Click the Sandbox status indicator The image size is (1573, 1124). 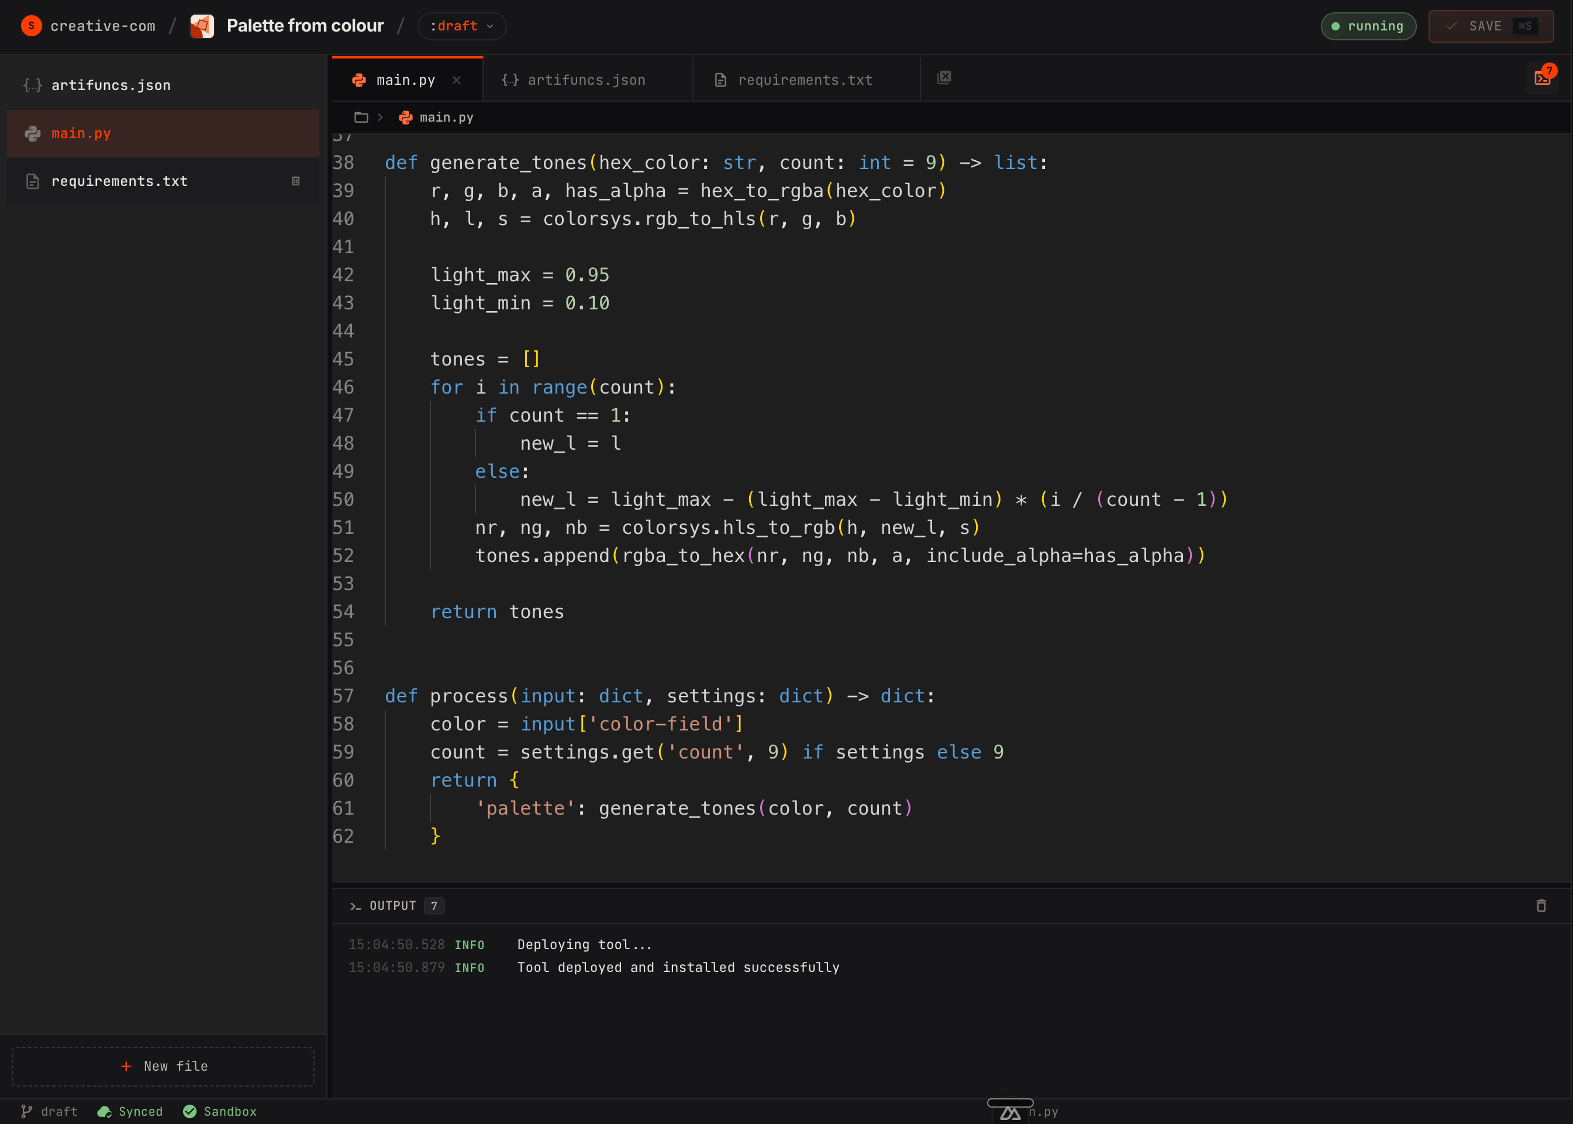(220, 1111)
